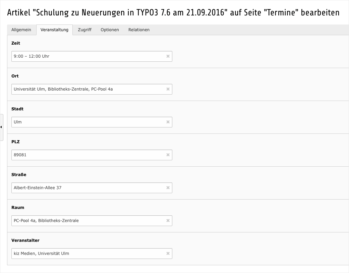The height and width of the screenshot is (273, 349).
Task: Clear the Zeit field with its X icon
Action: coord(168,56)
